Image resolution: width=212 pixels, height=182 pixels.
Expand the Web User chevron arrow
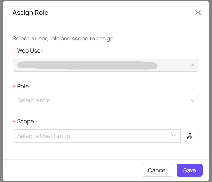point(192,65)
